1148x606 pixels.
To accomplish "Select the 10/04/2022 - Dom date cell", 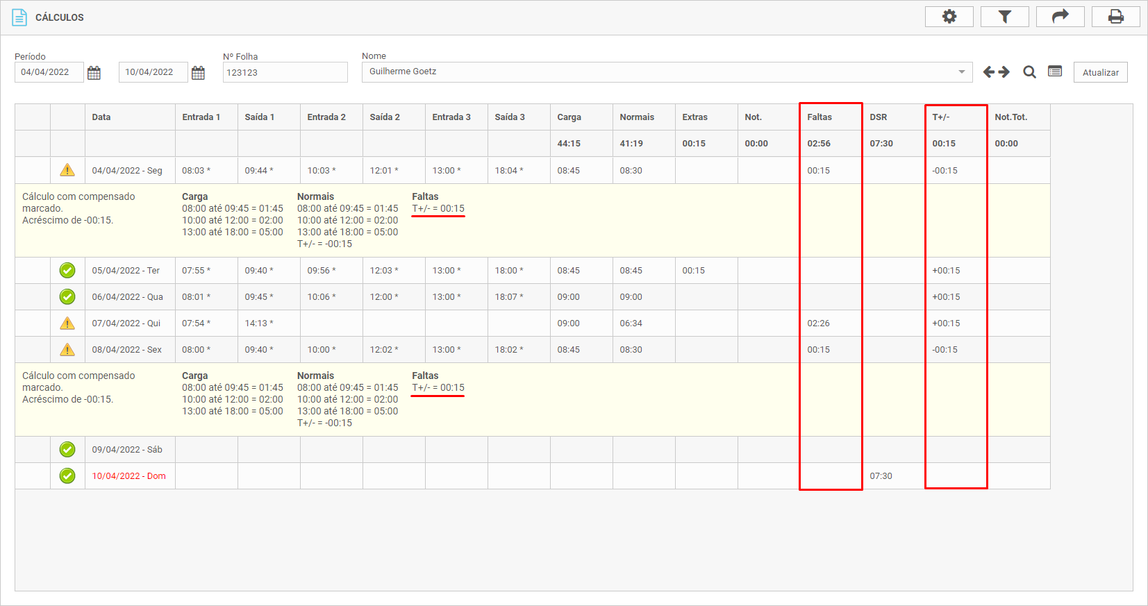I will click(x=129, y=476).
